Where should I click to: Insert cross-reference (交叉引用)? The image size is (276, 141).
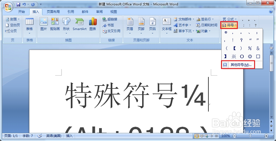click(x=112, y=31)
